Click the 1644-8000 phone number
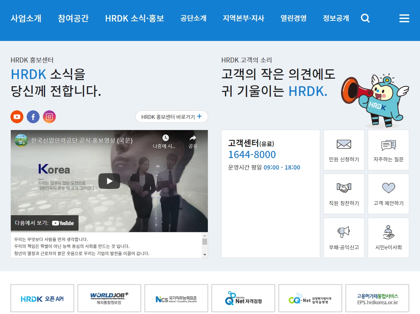The width and height of the screenshot is (420, 314). click(x=252, y=154)
